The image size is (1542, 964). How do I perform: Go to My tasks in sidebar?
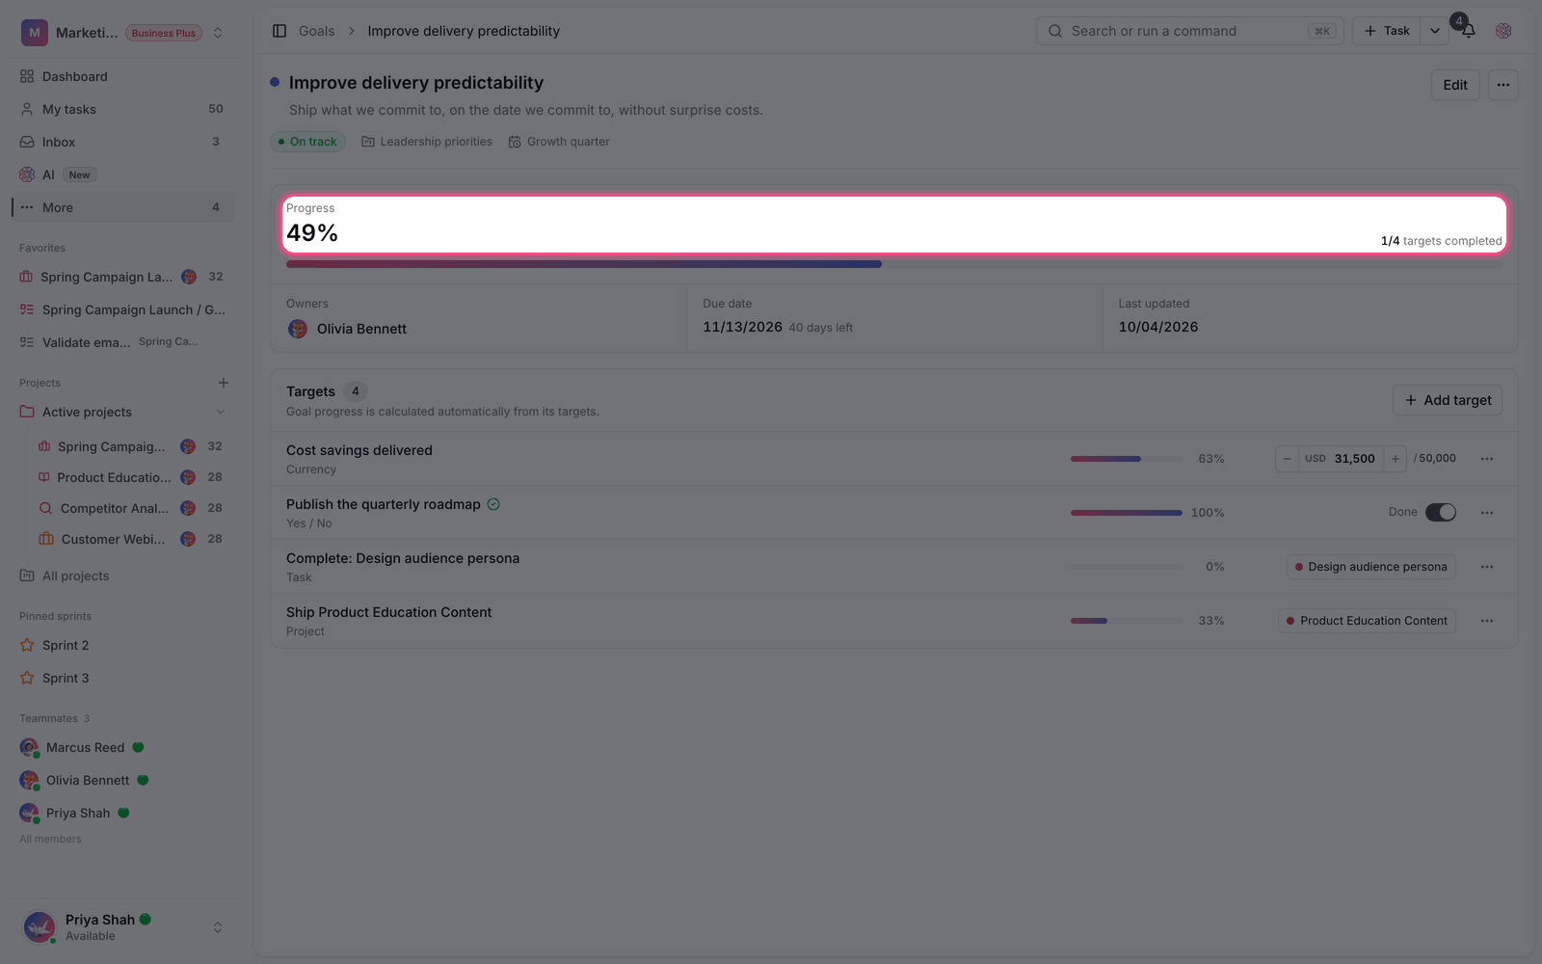pos(123,109)
